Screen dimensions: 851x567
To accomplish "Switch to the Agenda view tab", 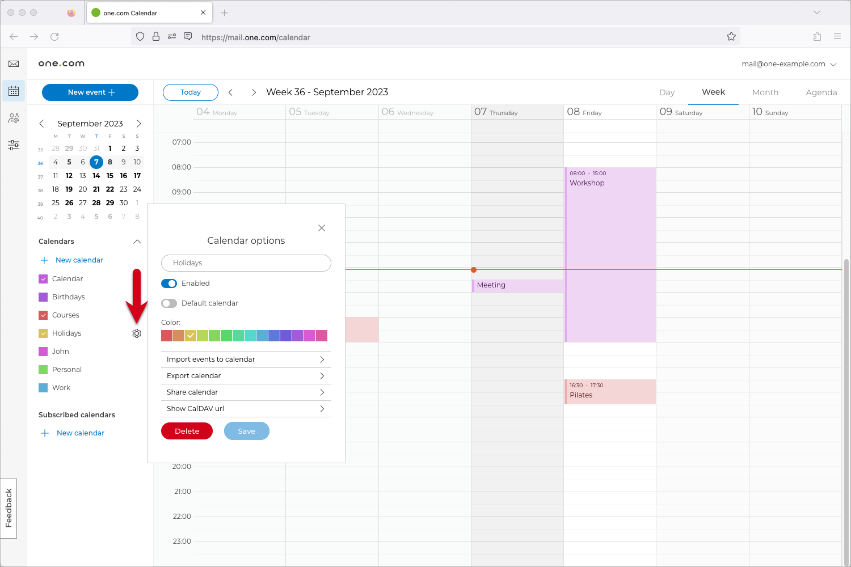I will tap(821, 92).
